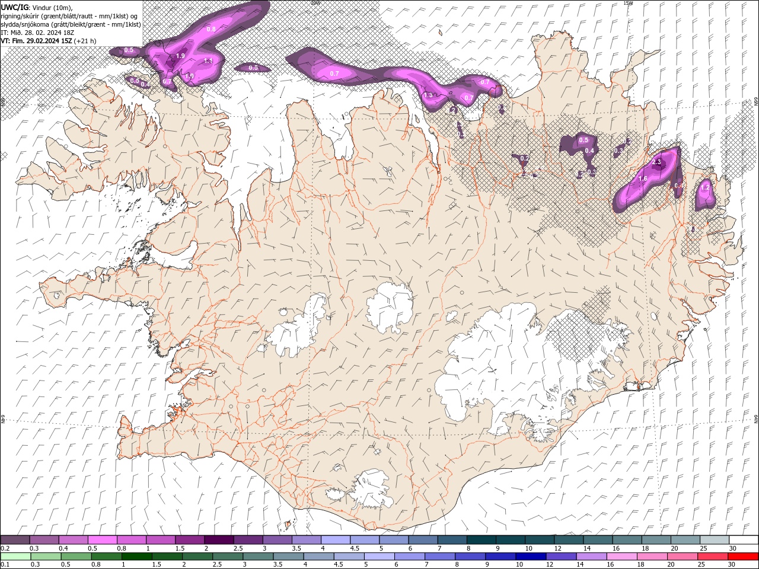This screenshot has width=759, height=569.
Task: Click the red-pink swatch between 25 and 30 on the rain scale
Action: [712, 557]
